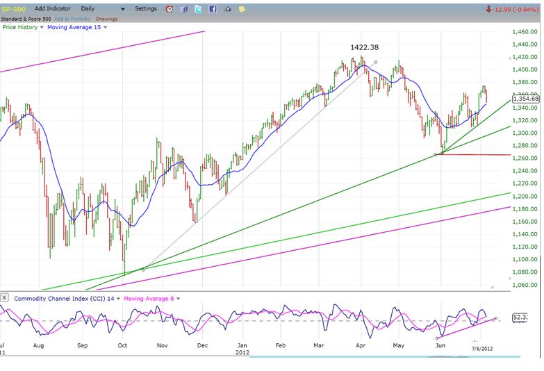
Task: Expand the Commodity Channel Index 14 dropdown arrow
Action: coord(118,299)
